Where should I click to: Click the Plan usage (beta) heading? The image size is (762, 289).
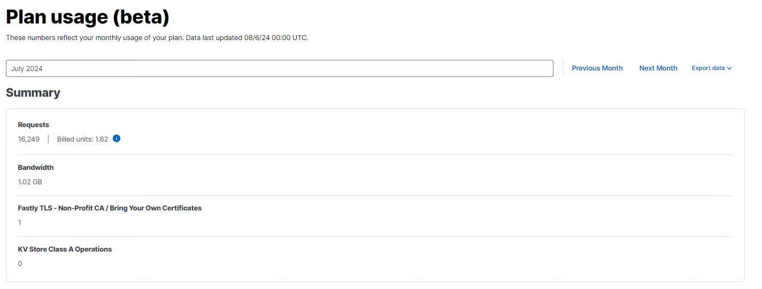click(x=88, y=17)
